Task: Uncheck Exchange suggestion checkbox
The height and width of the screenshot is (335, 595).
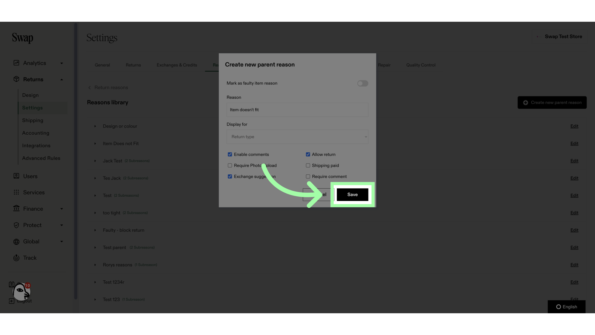Action: click(x=230, y=176)
